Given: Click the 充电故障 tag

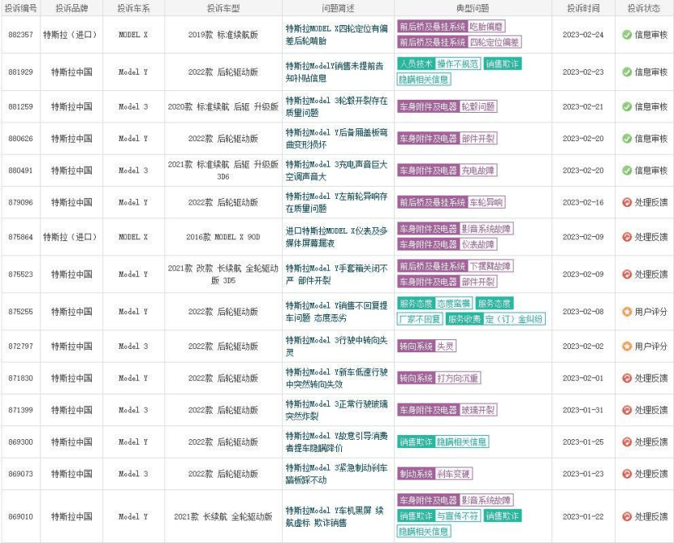Looking at the screenshot, I should 478,170.
